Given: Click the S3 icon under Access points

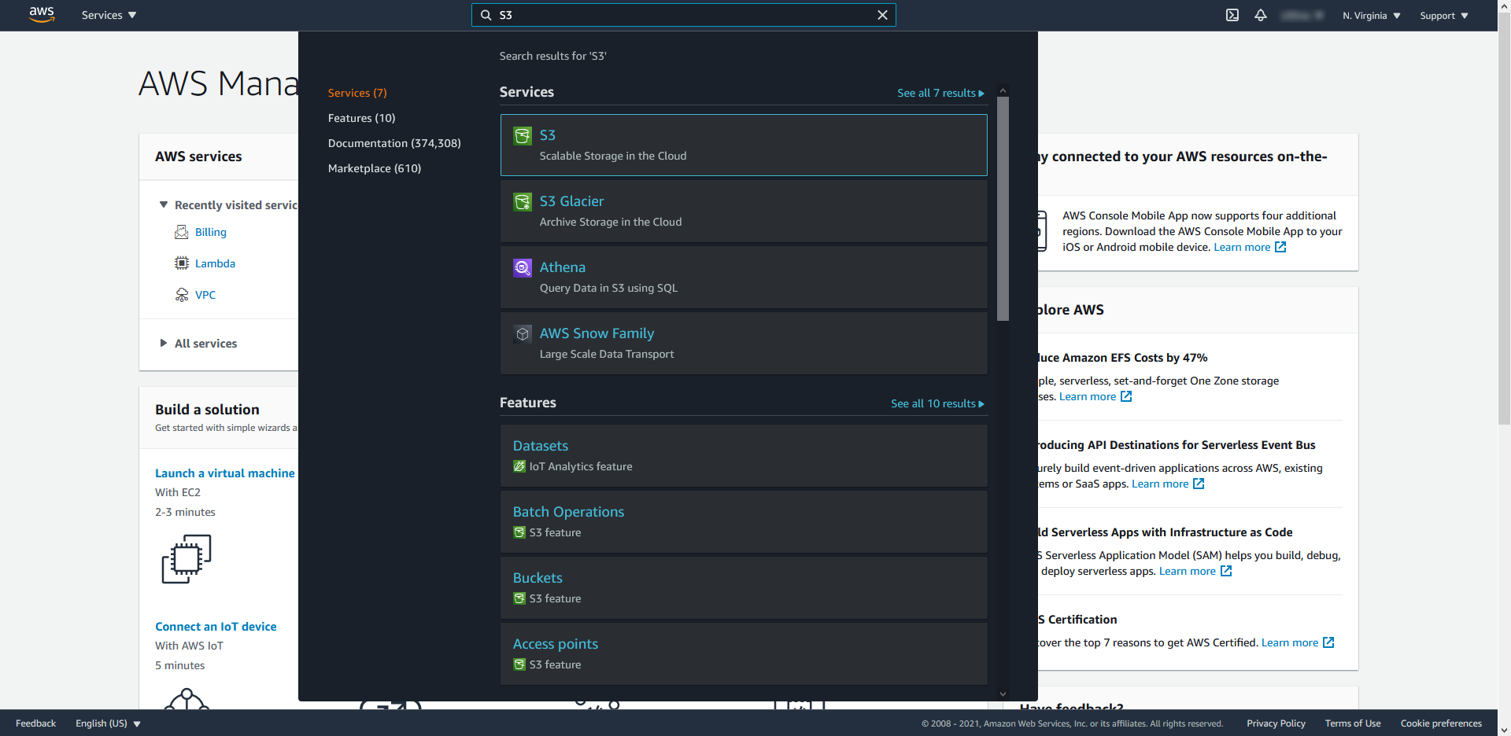Looking at the screenshot, I should point(519,664).
